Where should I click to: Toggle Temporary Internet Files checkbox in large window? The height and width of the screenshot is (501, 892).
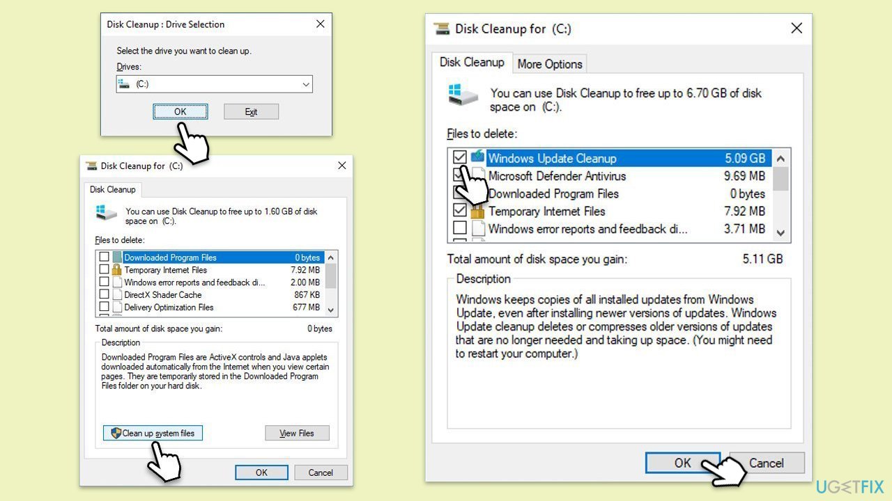pos(460,211)
